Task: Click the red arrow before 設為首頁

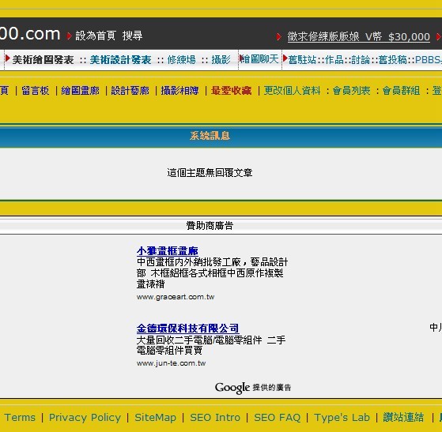Action: (x=69, y=36)
